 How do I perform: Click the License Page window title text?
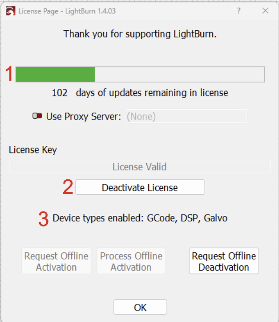(67, 11)
